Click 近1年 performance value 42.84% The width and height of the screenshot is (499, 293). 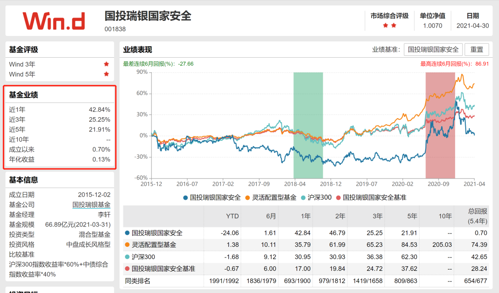(x=99, y=110)
